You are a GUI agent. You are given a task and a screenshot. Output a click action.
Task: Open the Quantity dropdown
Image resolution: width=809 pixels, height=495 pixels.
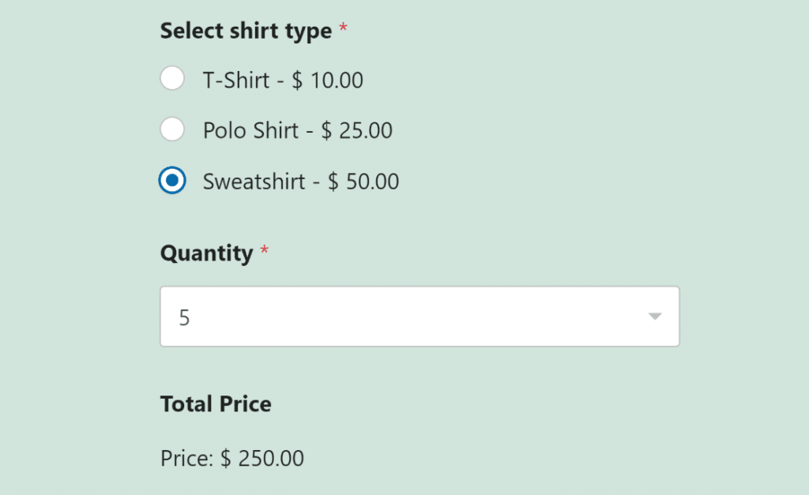click(x=420, y=316)
